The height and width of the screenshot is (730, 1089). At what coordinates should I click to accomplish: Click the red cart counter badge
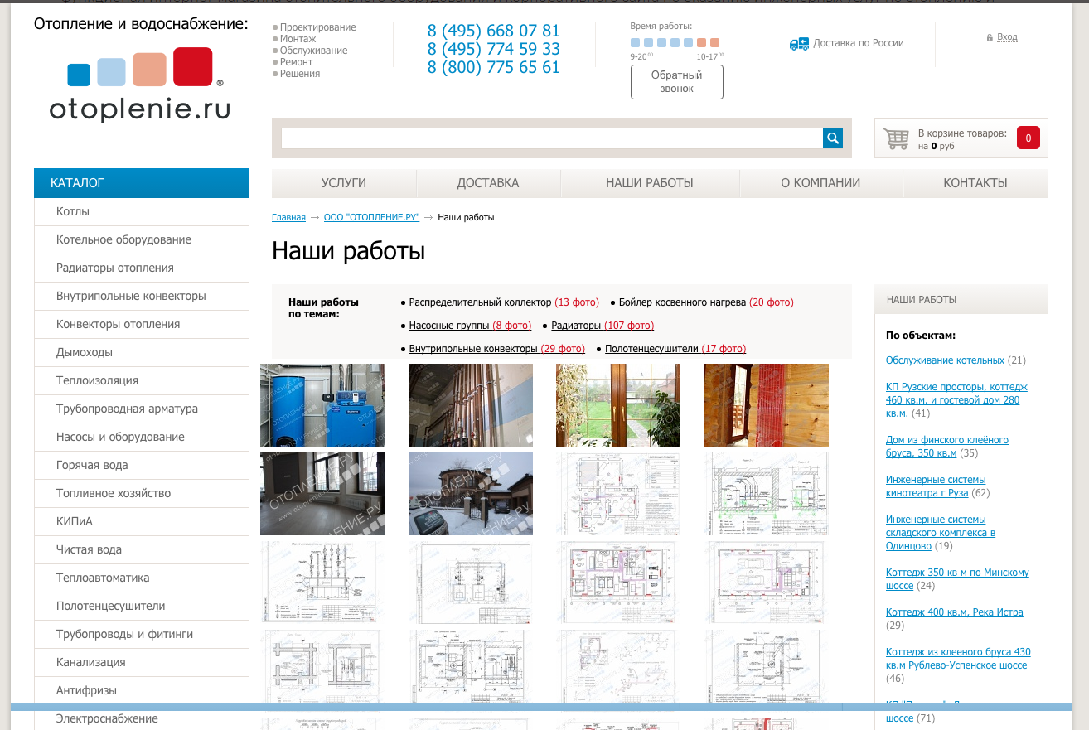(x=1028, y=138)
